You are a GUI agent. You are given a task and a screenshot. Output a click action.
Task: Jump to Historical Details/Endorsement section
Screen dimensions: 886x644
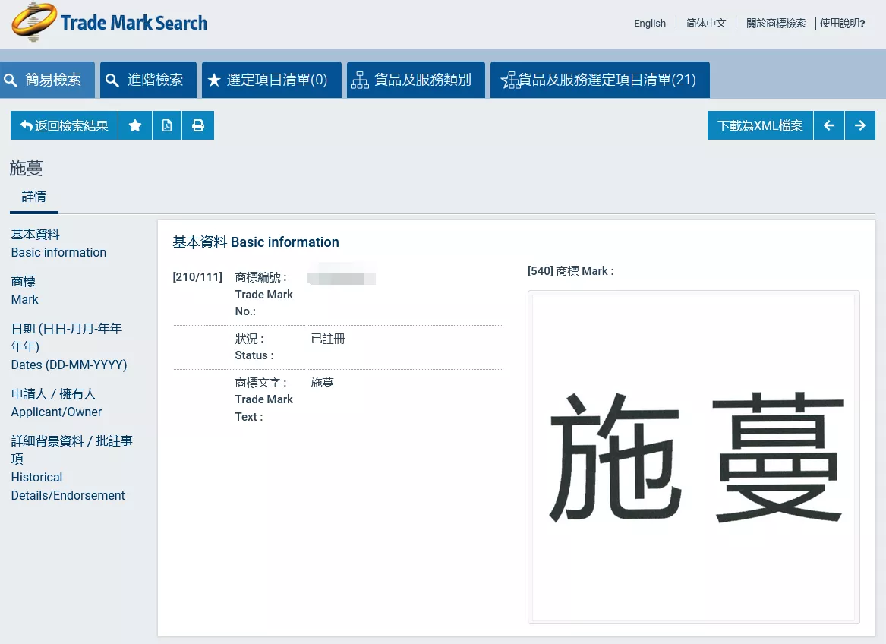coord(71,468)
